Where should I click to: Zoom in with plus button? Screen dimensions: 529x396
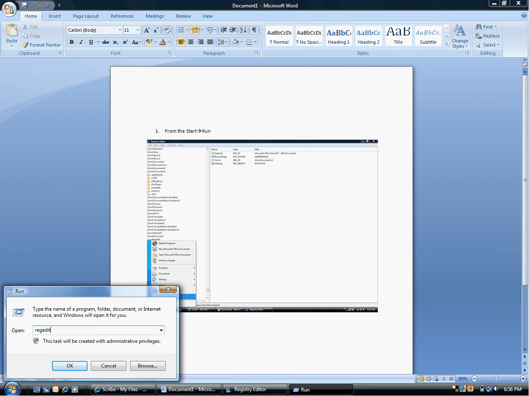click(523, 379)
